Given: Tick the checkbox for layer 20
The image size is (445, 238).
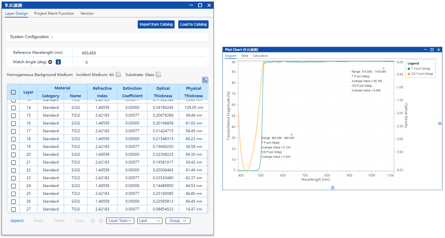Looking at the screenshot, I should 13,155.
